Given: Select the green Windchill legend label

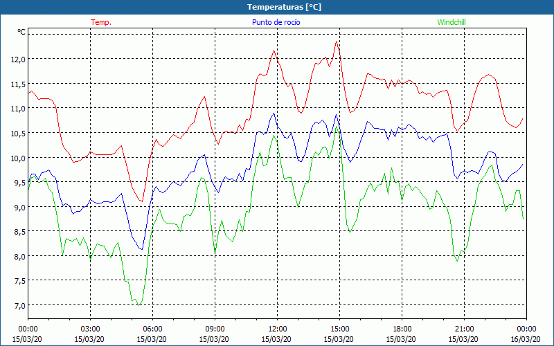Looking at the screenshot, I should click(x=452, y=22).
